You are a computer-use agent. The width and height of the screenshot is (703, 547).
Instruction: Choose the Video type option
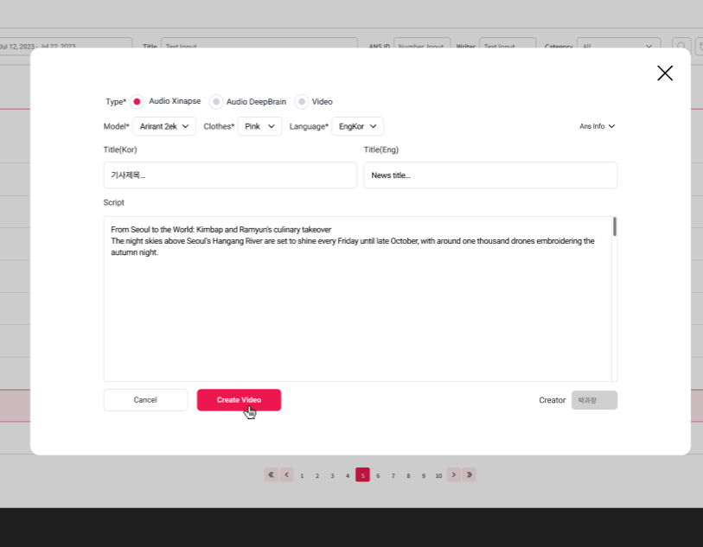[x=302, y=102]
